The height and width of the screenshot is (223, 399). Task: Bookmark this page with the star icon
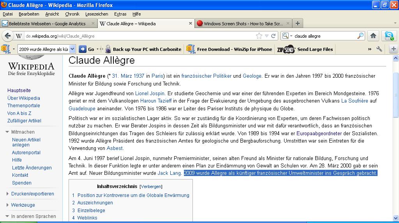point(259,36)
